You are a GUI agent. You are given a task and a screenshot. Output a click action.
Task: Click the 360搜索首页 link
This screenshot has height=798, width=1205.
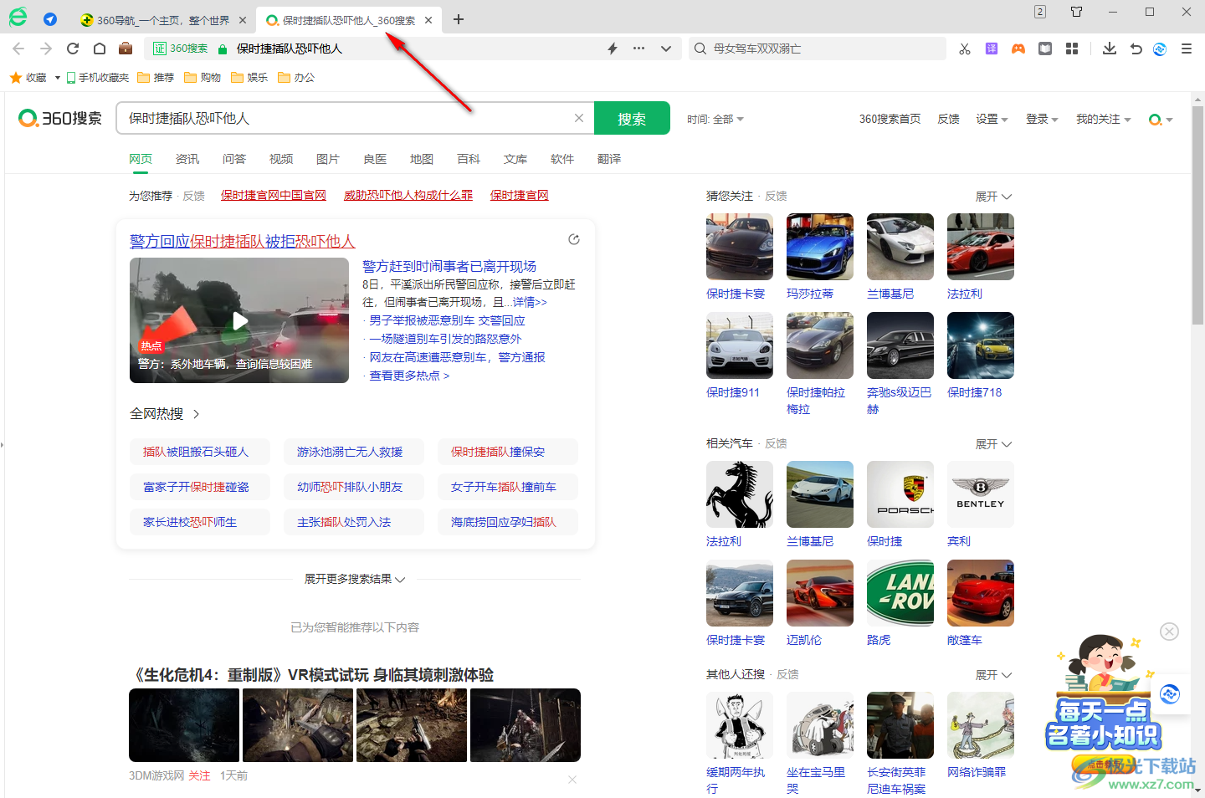point(890,119)
